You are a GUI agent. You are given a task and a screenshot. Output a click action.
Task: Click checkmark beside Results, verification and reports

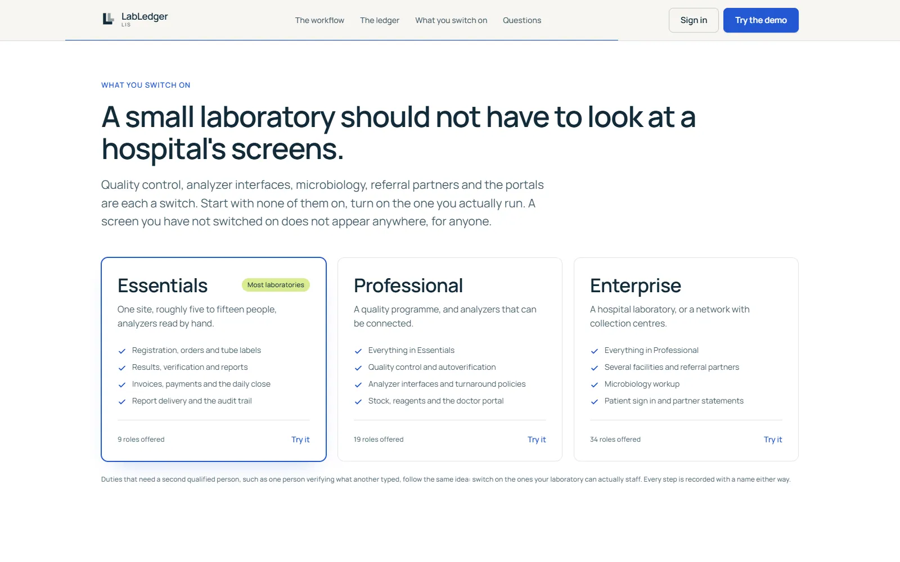point(122,368)
